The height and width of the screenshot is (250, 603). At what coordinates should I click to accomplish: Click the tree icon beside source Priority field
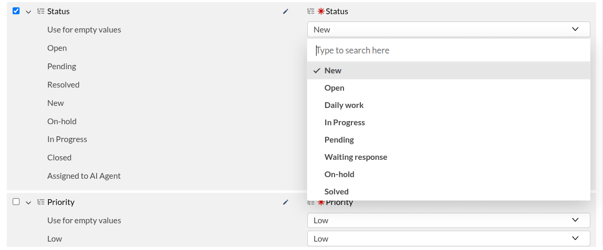point(40,202)
